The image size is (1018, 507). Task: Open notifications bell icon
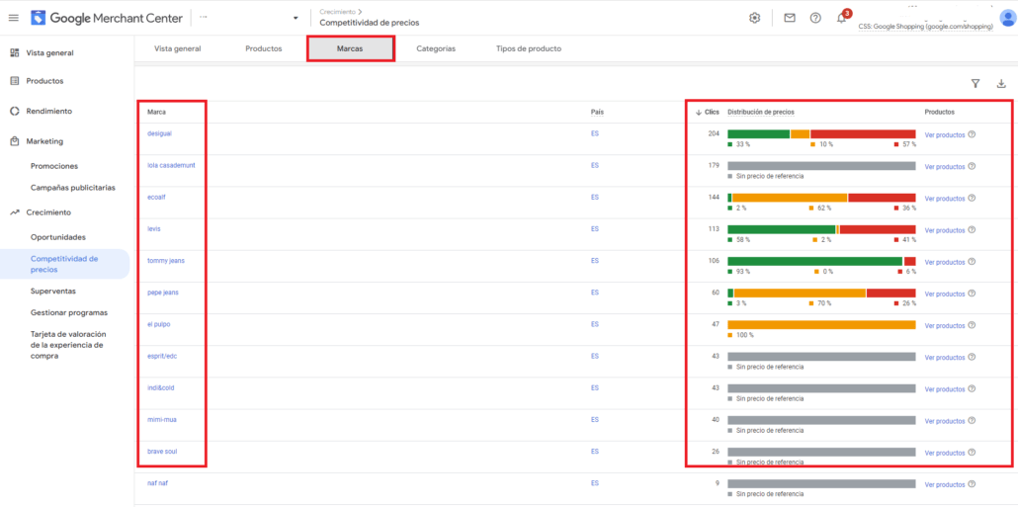coord(841,18)
